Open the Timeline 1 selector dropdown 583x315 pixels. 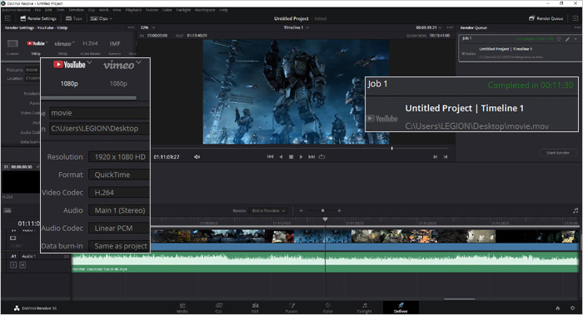coord(296,27)
